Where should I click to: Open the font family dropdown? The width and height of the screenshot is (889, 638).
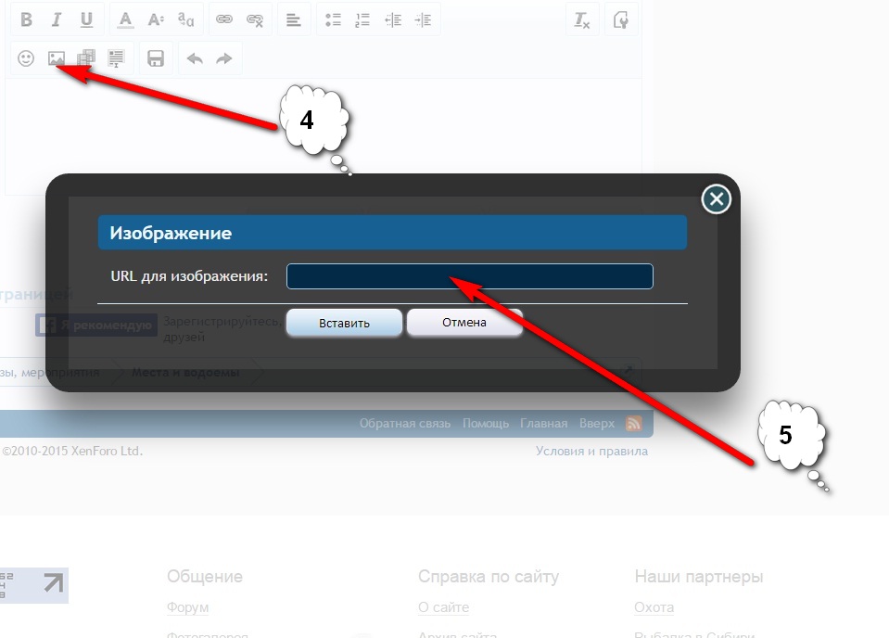pos(185,19)
